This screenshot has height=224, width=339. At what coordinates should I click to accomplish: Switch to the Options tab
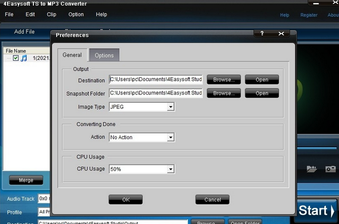point(104,55)
